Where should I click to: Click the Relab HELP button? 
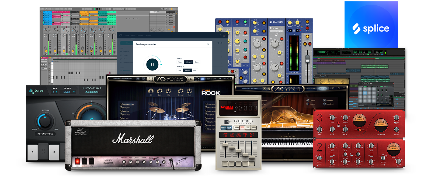click(229, 128)
